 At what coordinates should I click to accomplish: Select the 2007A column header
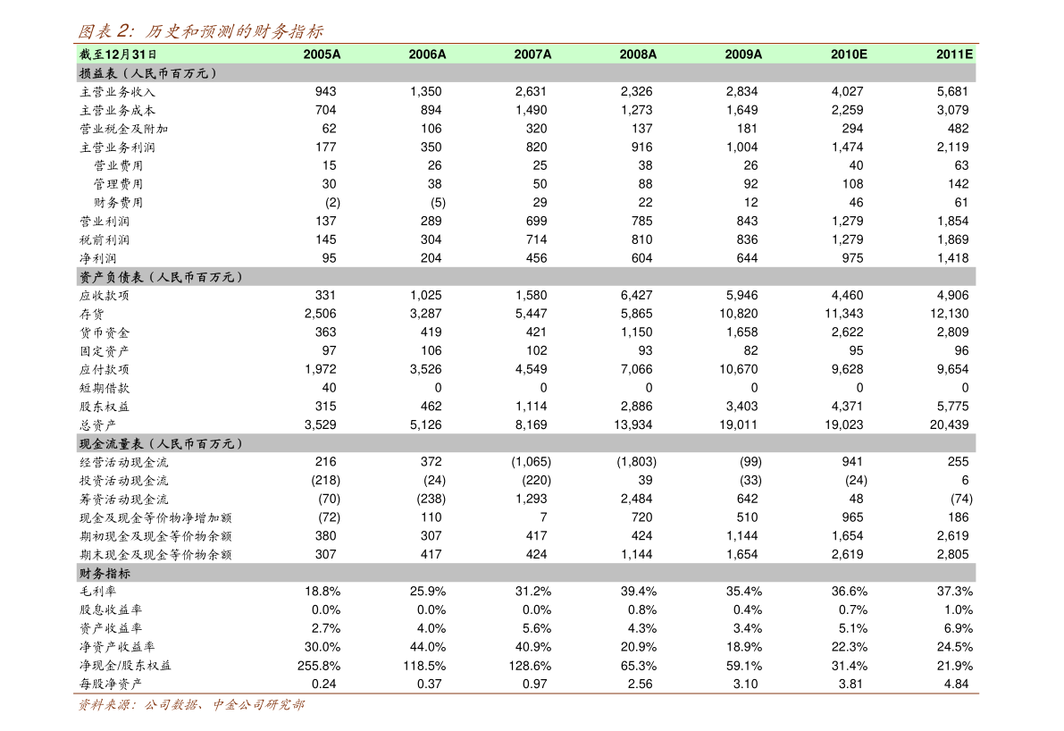pos(532,55)
